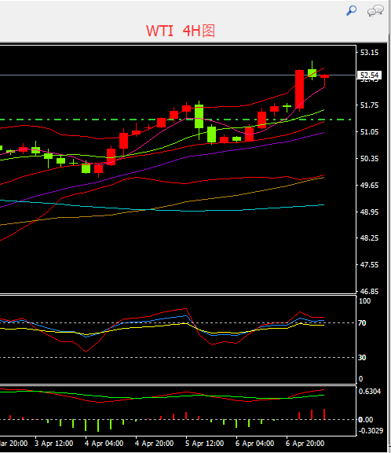Viewport: 391px width, 453px height.
Task: Click the 48.25 price axis label
Action: click(369, 238)
